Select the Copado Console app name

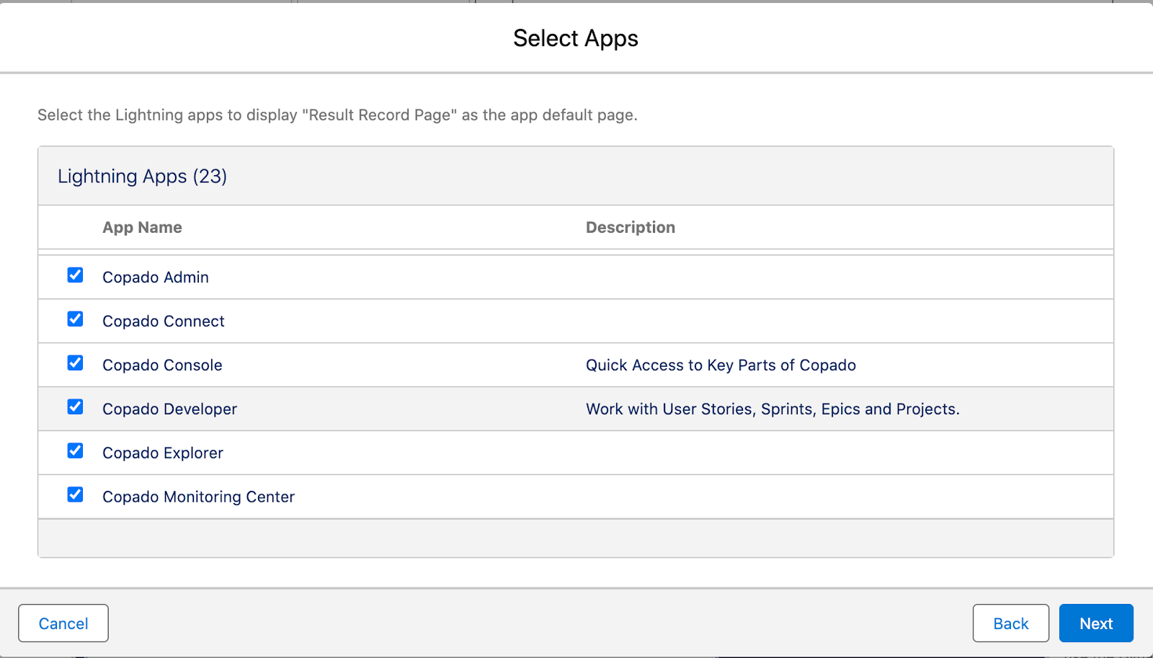coord(162,365)
